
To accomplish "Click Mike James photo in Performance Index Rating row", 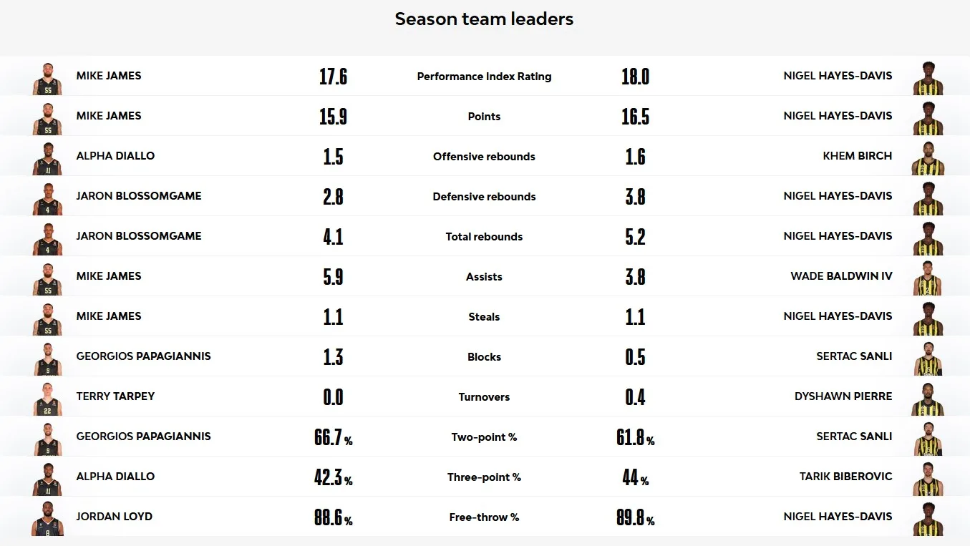I will [47, 78].
